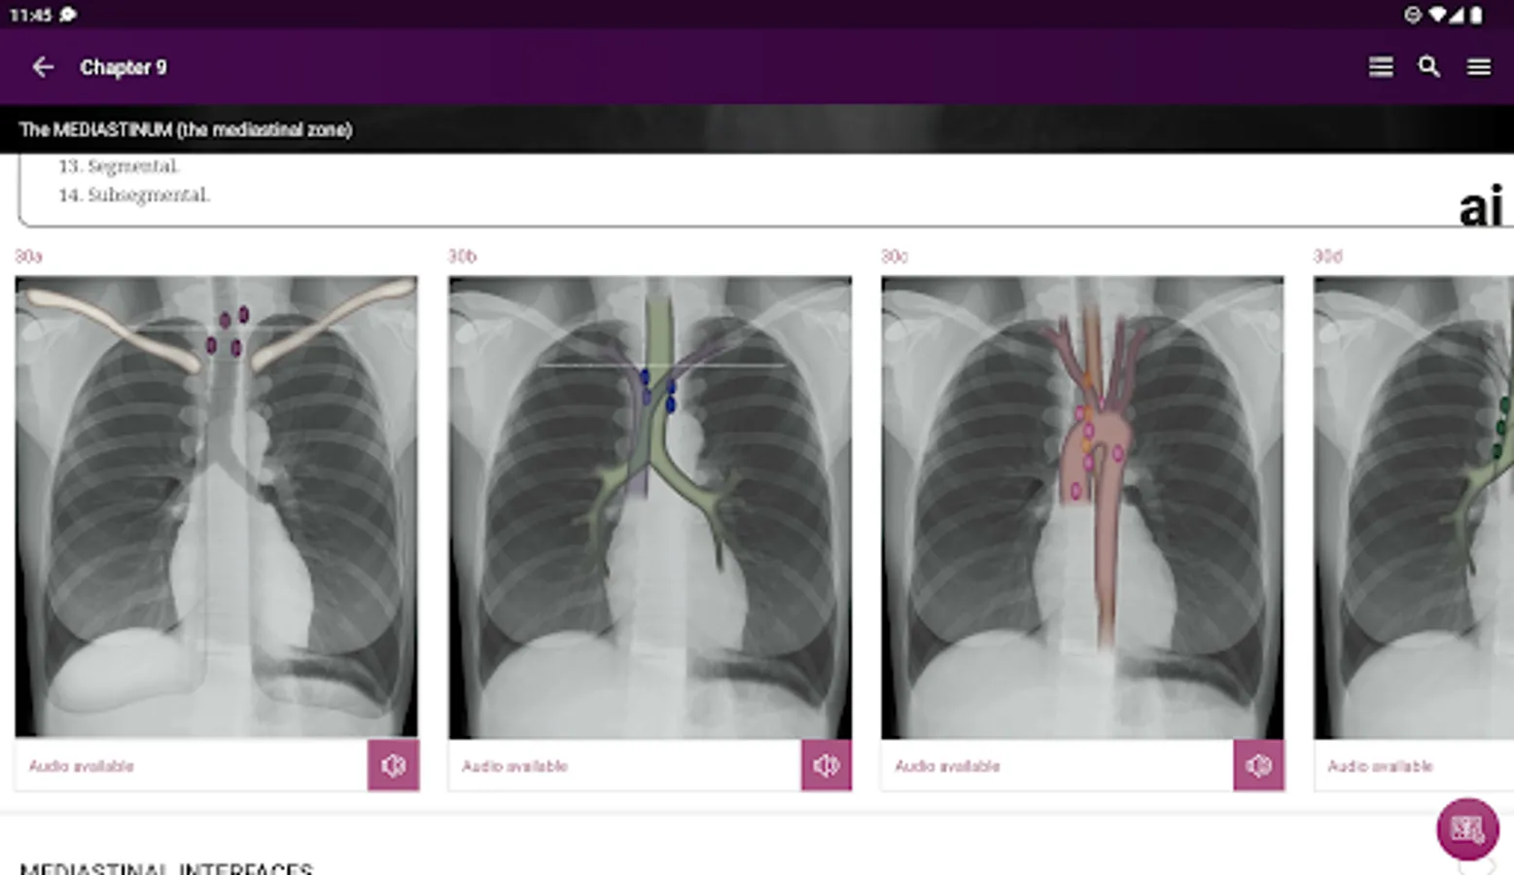The height and width of the screenshot is (875, 1514).
Task: Tap the 30c figure label
Action: [x=895, y=257]
